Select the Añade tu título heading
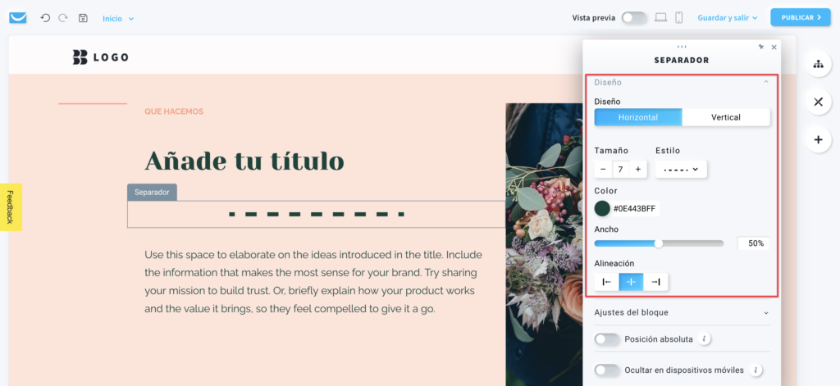 pos(244,160)
